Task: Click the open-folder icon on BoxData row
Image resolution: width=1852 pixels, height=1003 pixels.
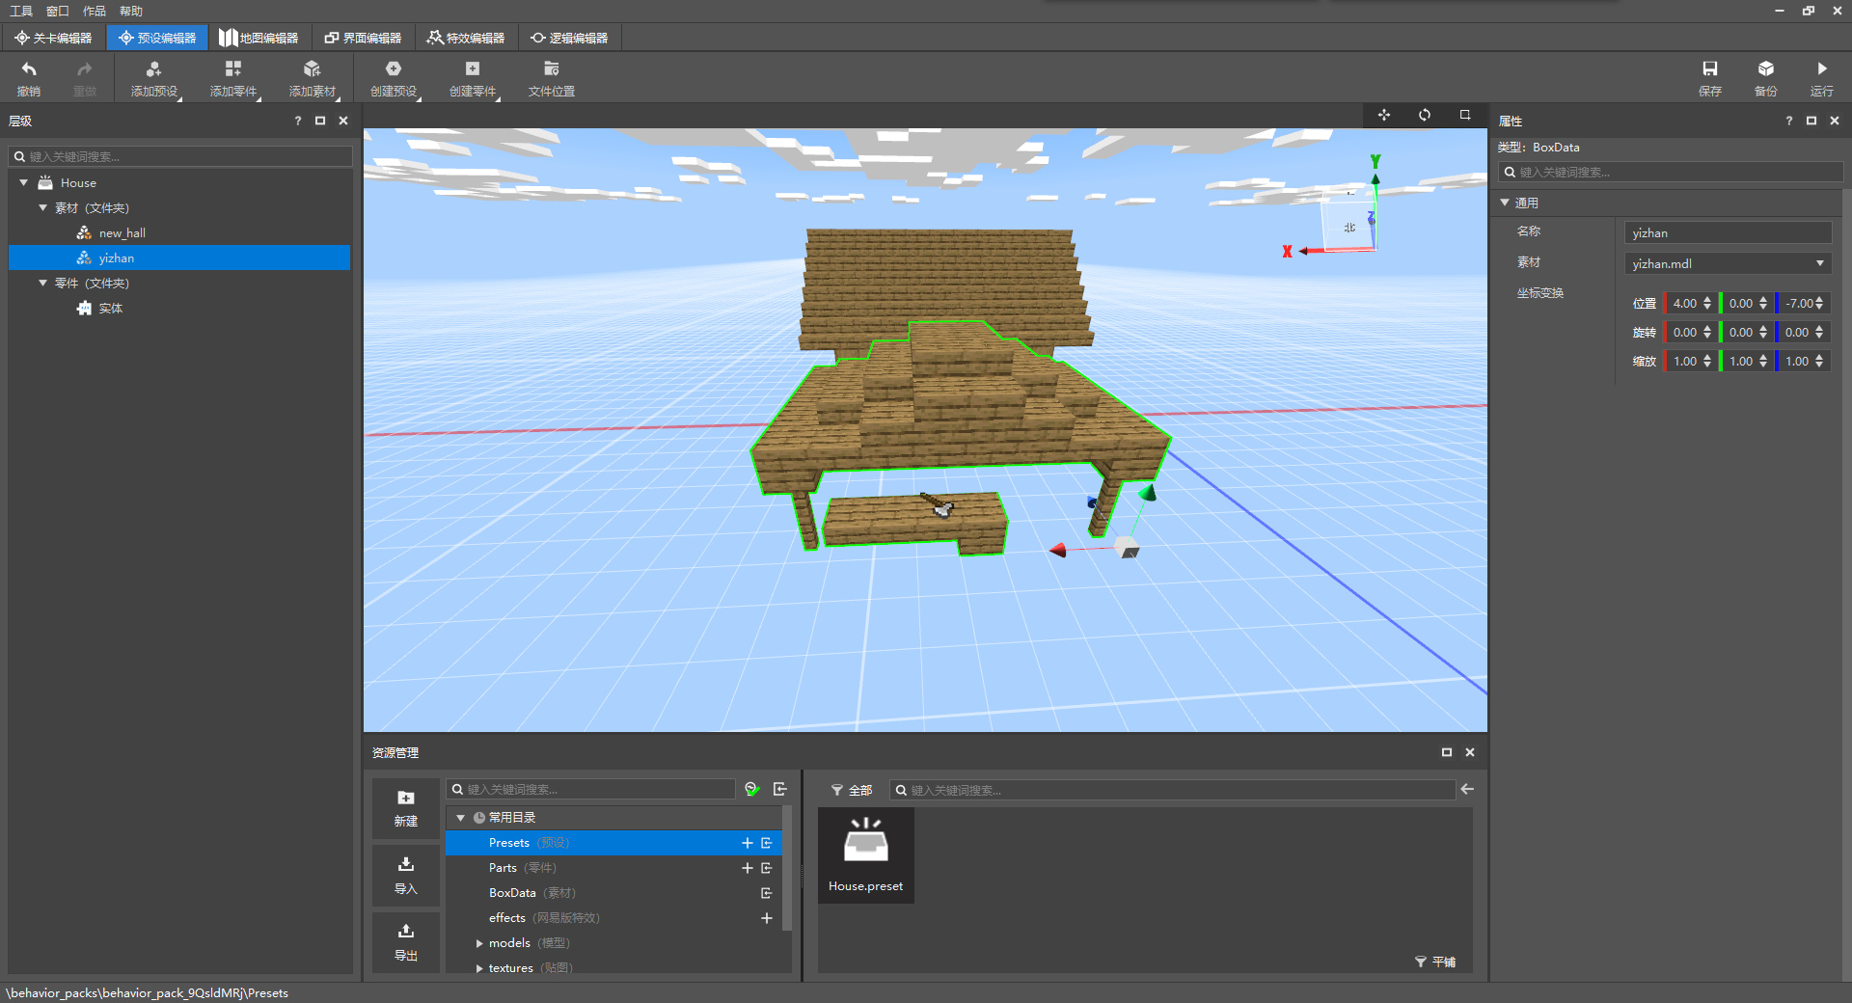Action: click(x=767, y=893)
